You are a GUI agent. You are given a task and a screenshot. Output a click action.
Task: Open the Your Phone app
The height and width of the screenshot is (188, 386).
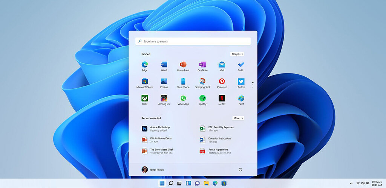[x=183, y=83]
